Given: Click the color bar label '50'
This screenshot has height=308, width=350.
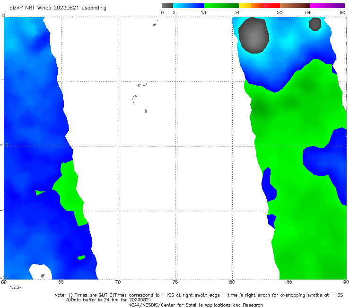Looking at the screenshot, I should click(280, 13).
